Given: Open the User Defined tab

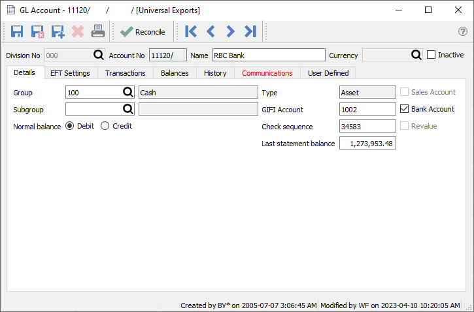Looking at the screenshot, I should [x=328, y=73].
